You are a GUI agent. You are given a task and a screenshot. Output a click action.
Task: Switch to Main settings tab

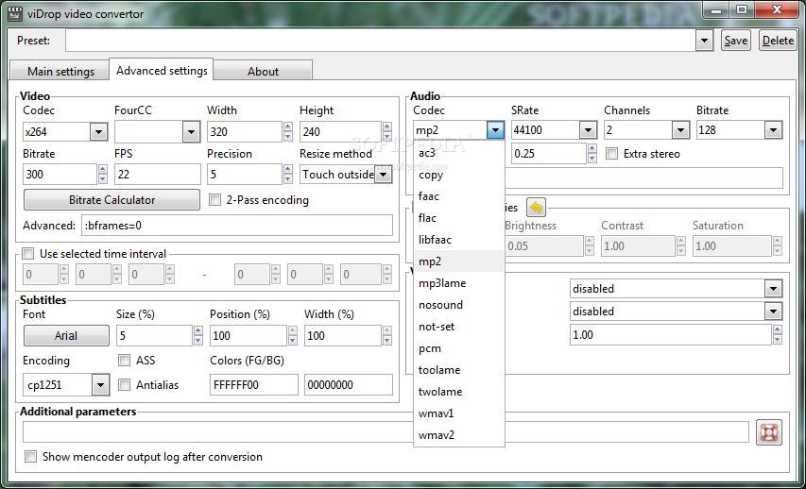[60, 71]
